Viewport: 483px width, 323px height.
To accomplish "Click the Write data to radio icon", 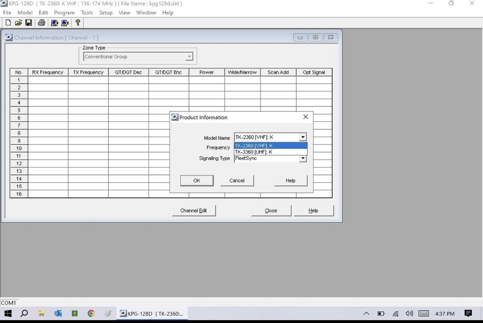I will [x=65, y=23].
